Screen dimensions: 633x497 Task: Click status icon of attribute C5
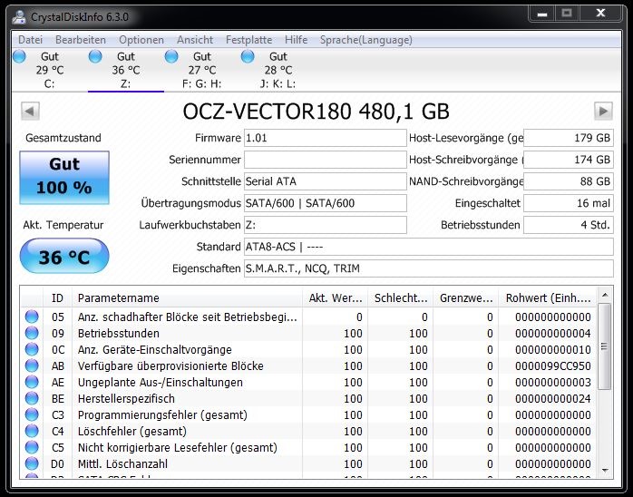click(32, 447)
